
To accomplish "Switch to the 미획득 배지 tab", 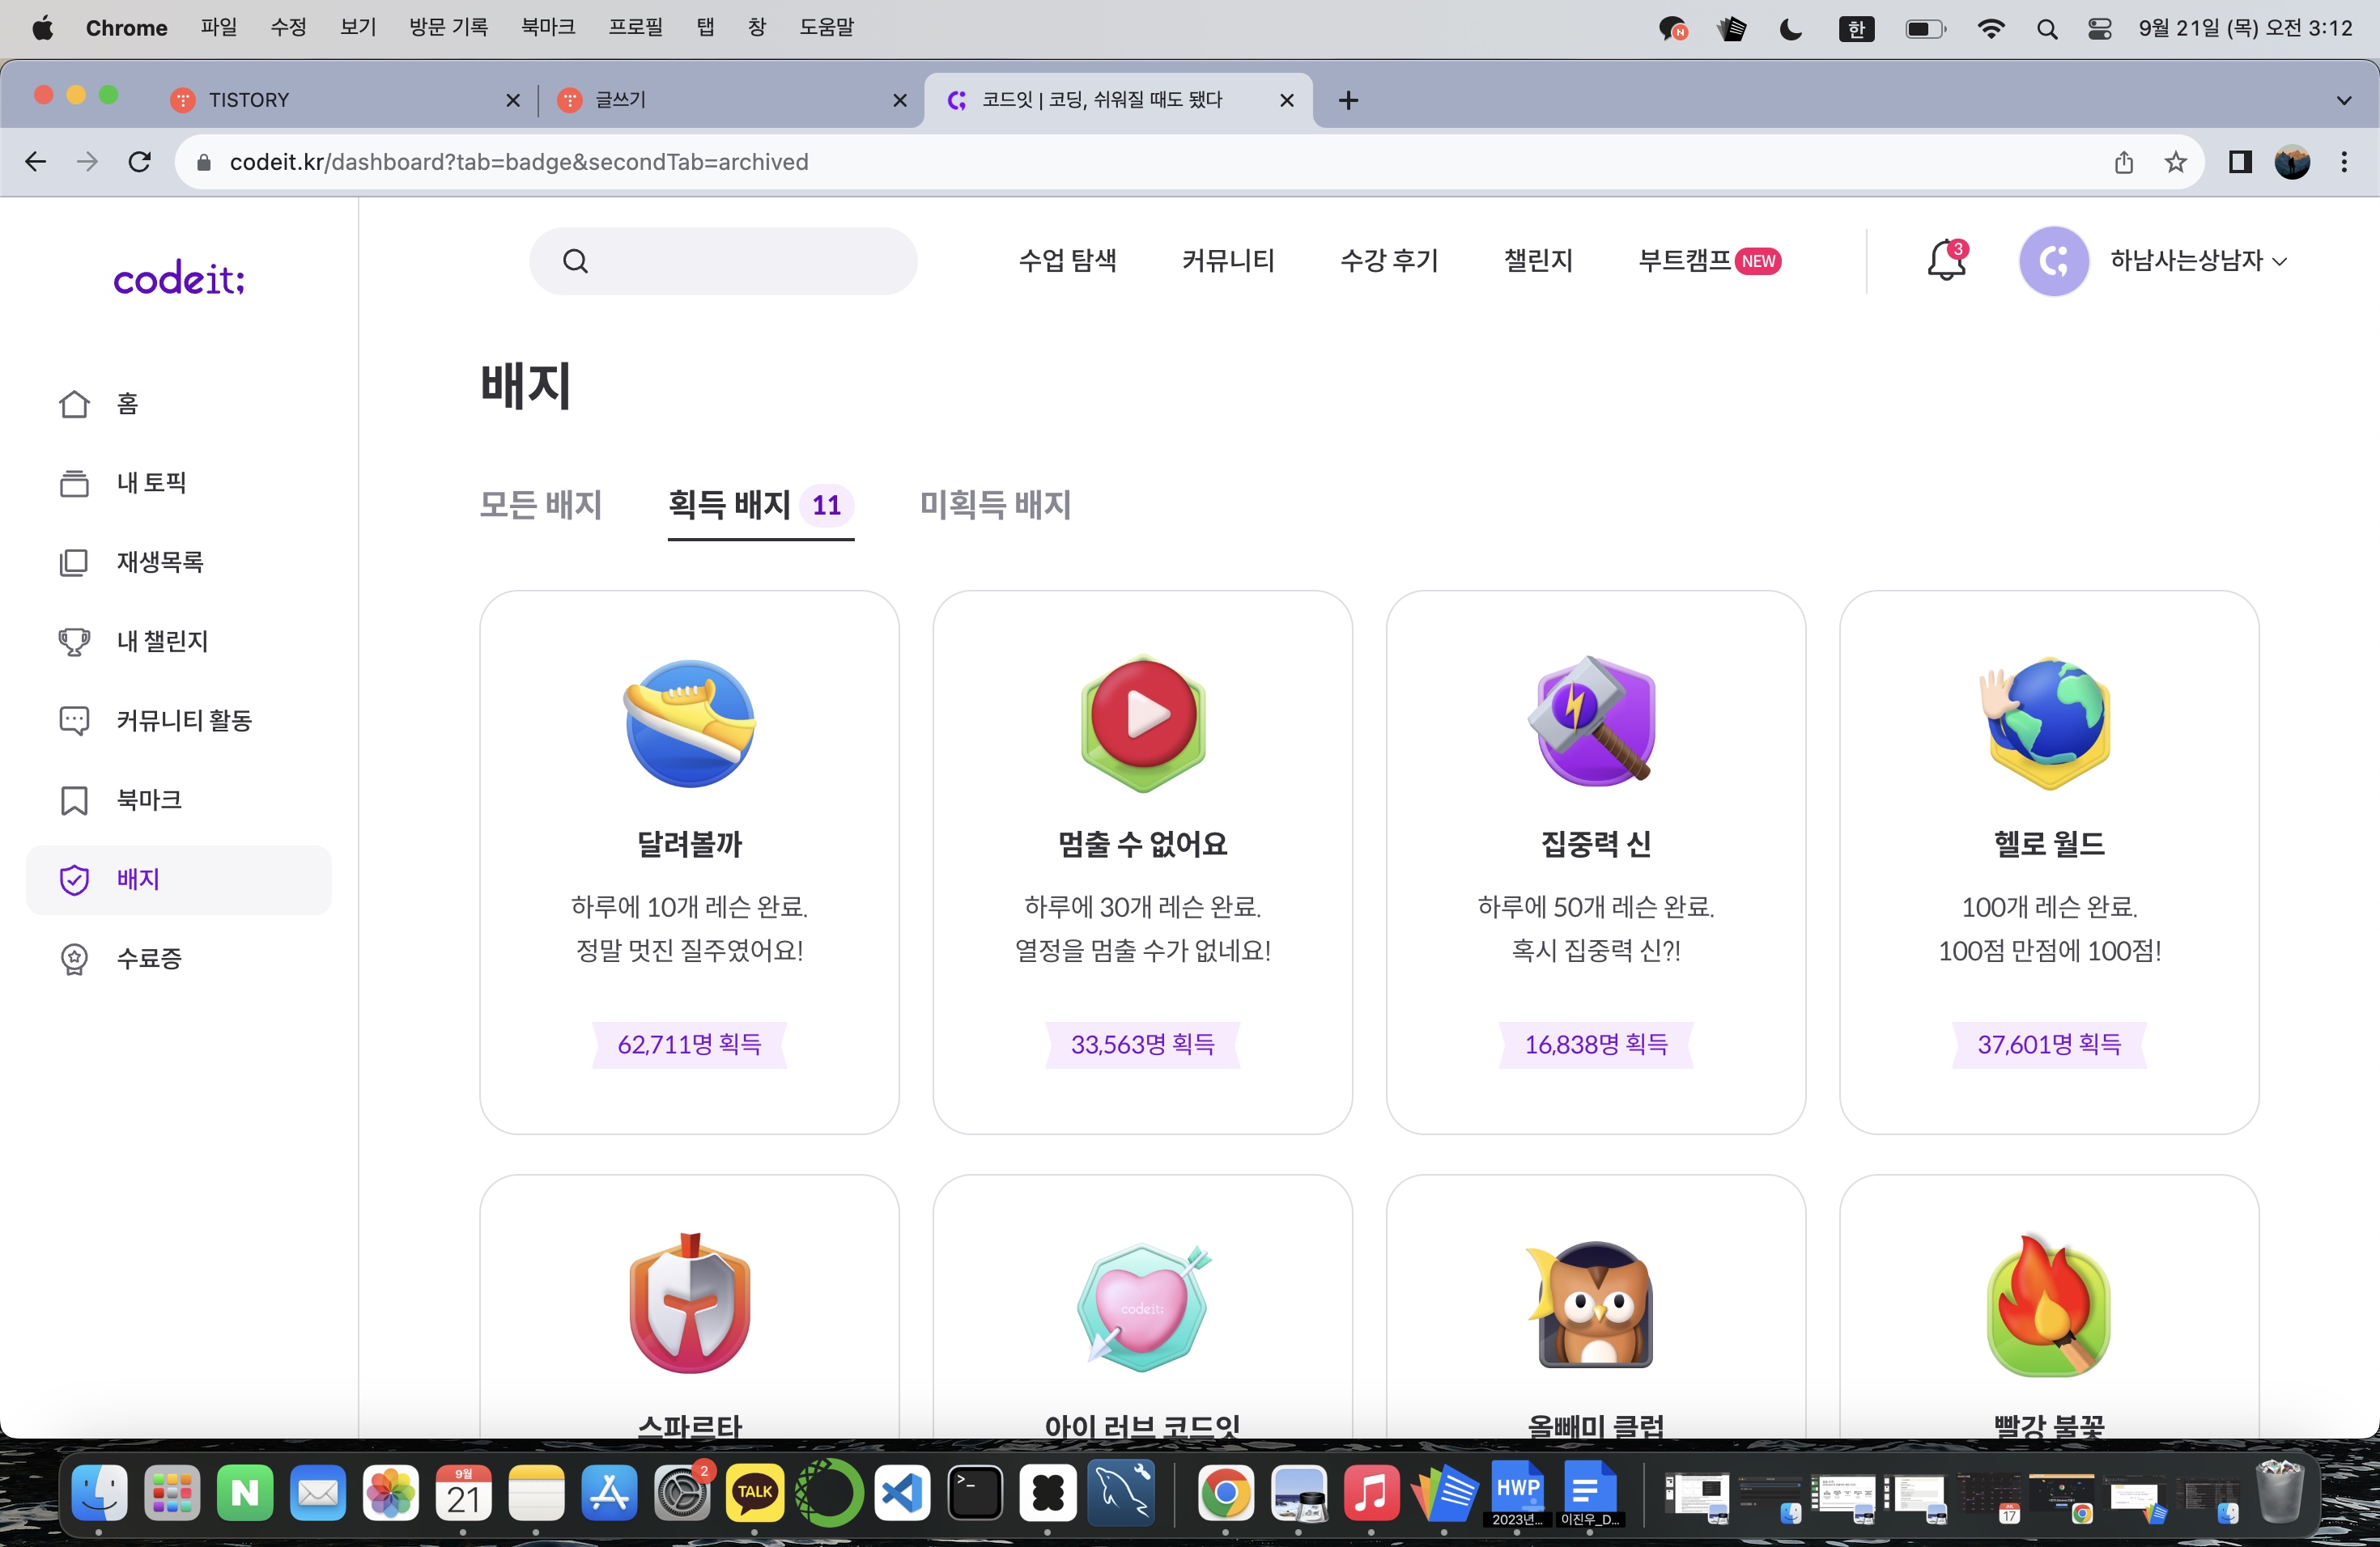I will [995, 505].
